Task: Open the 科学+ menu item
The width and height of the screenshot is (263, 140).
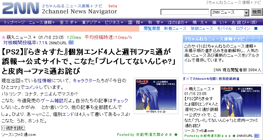Action: click(x=156, y=22)
